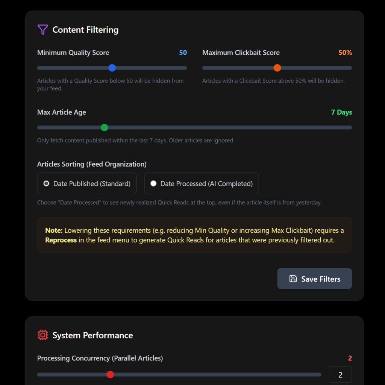Click the red Processing Concurrency slider handle
385x385 pixels.
click(x=110, y=374)
